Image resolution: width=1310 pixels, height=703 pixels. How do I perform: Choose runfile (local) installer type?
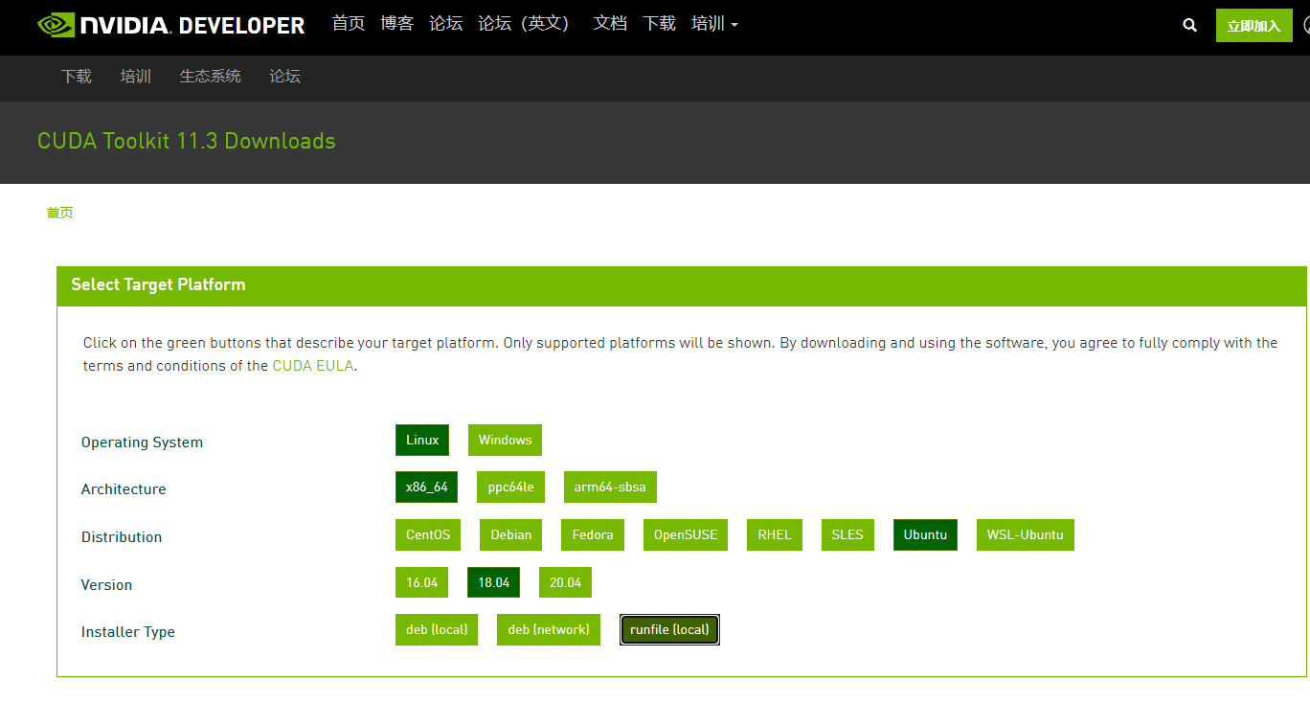point(669,630)
